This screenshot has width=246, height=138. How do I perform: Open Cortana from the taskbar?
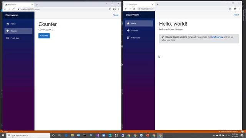53,135
